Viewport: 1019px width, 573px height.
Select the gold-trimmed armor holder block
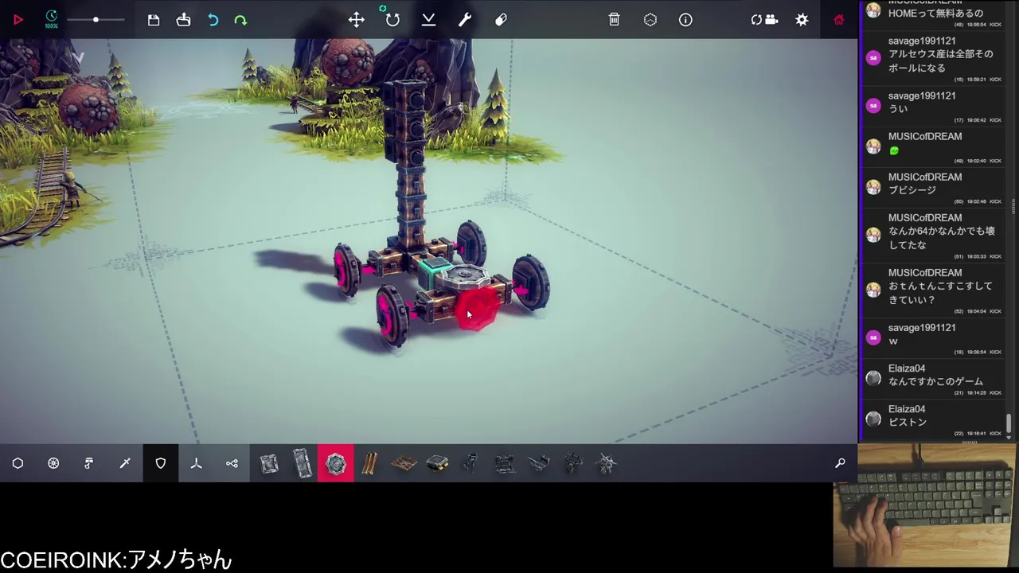click(437, 463)
